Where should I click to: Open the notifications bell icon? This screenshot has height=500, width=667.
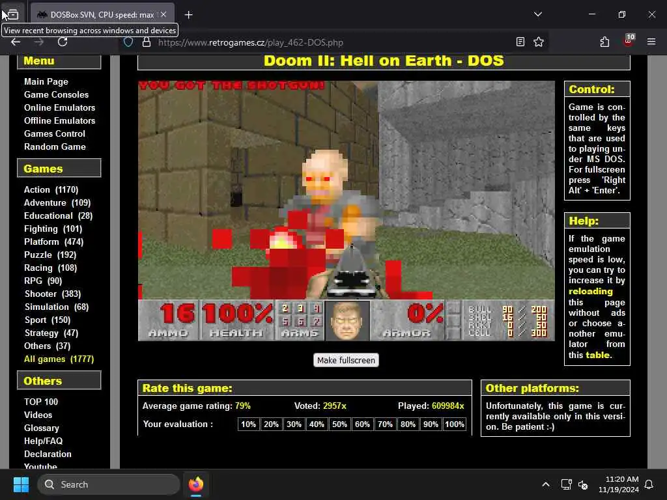649,484
